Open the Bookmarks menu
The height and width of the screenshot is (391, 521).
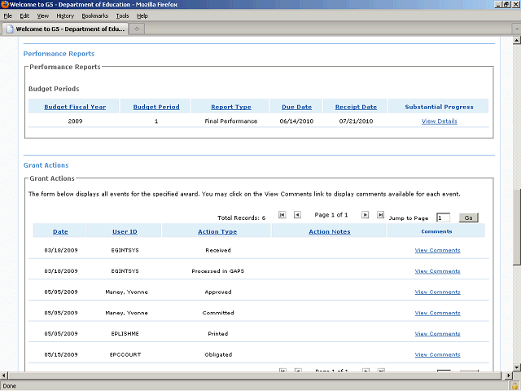[94, 15]
